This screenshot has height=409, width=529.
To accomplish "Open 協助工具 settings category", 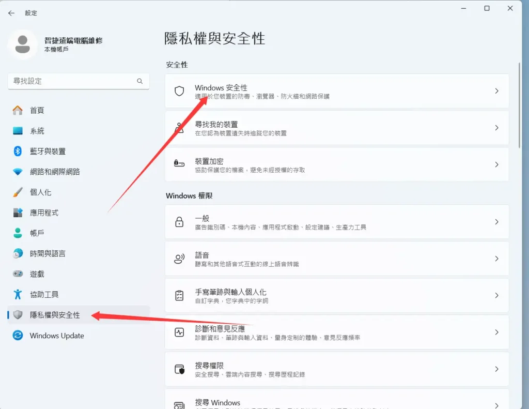I will [x=79, y=294].
